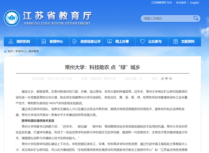Click the 中文首页 link at top
209x153 pixels.
pos(181,3)
